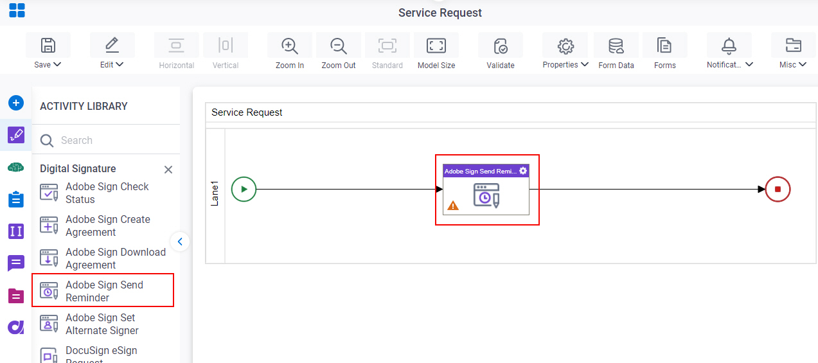Click the app launcher grid icon
818x363 pixels.
[17, 10]
